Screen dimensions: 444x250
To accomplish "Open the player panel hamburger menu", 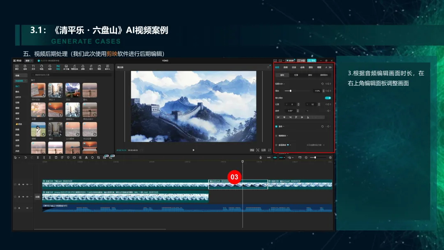I will [268, 67].
